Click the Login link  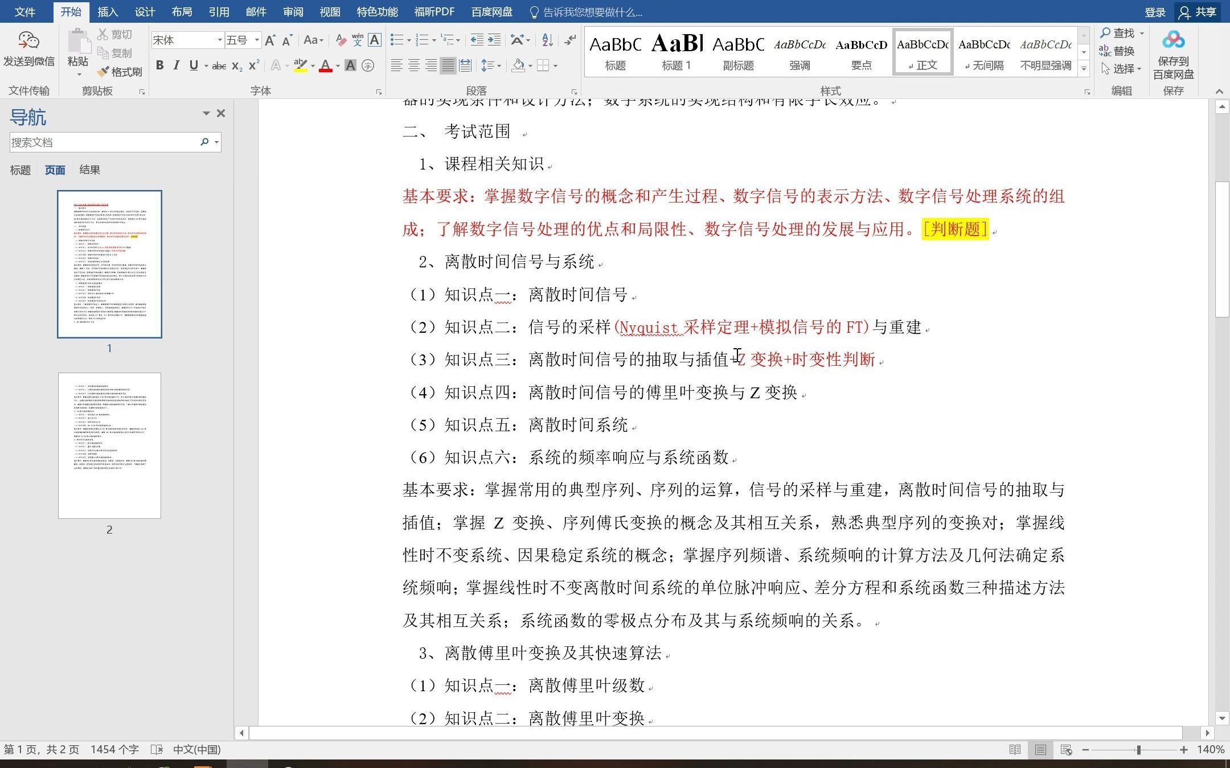pos(1155,12)
